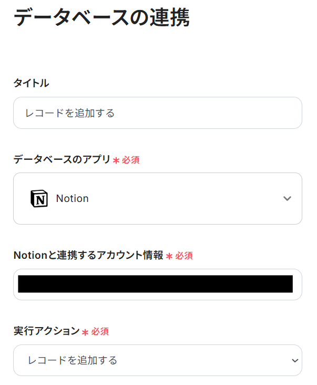Open the 実行アクション dropdown arrow
The height and width of the screenshot is (385, 317).
(294, 360)
